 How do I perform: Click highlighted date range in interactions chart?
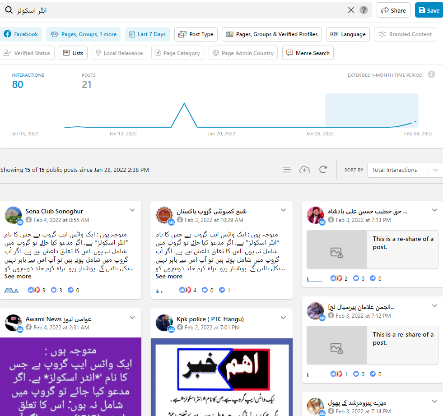372,111
